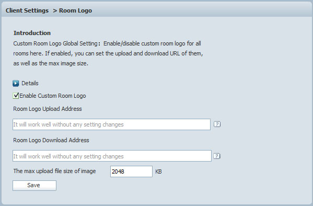Select the max upload size 2048 field
Viewport: 313px width, 206px height.
[x=131, y=171]
